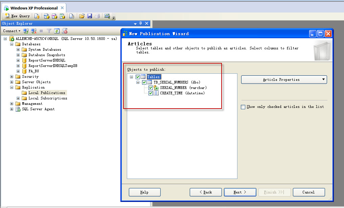Click the Connect Object Explorer icon

(x=26, y=31)
